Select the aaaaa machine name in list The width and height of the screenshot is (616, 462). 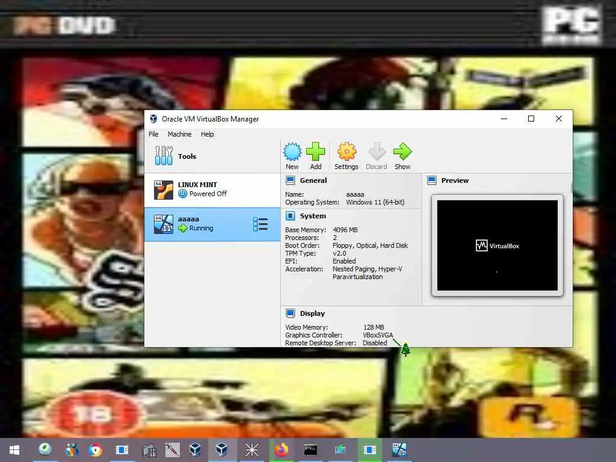click(188, 219)
